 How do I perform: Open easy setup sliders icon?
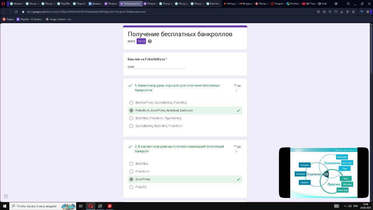(347, 12)
